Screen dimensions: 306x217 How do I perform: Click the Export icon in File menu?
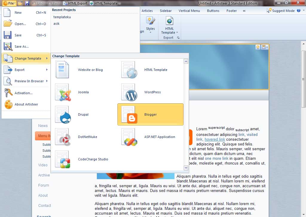point(8,70)
